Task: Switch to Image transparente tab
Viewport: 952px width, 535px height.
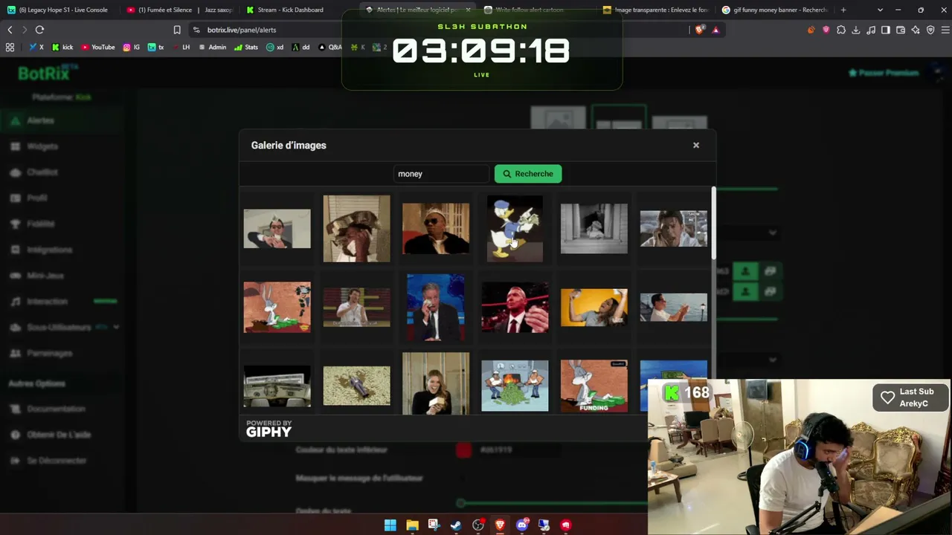Action: click(x=656, y=10)
